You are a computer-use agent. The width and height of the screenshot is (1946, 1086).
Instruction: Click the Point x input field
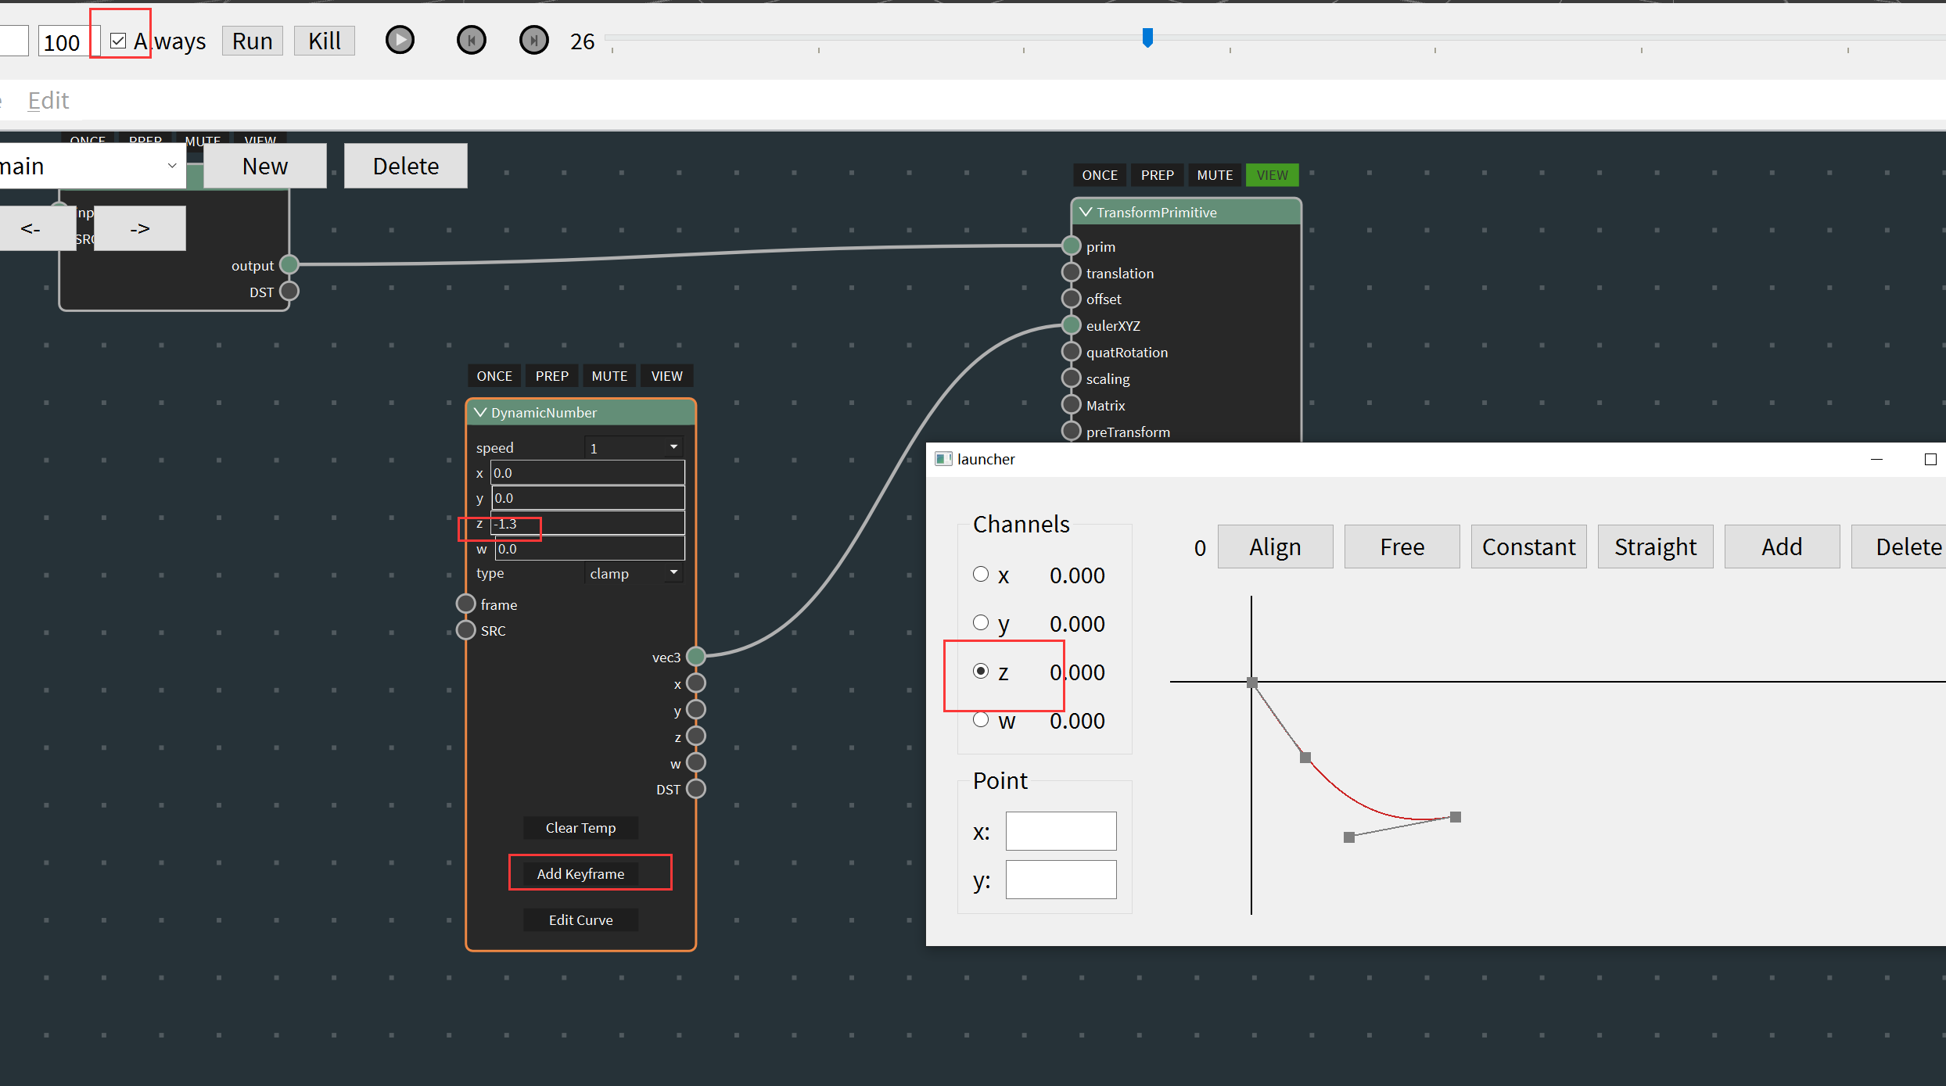[x=1061, y=831]
